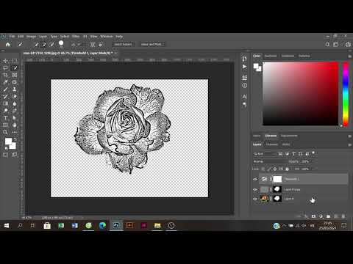This screenshot has width=353, height=264.
Task: Select the Rectangular Marquee tool
Action: click(x=15, y=61)
